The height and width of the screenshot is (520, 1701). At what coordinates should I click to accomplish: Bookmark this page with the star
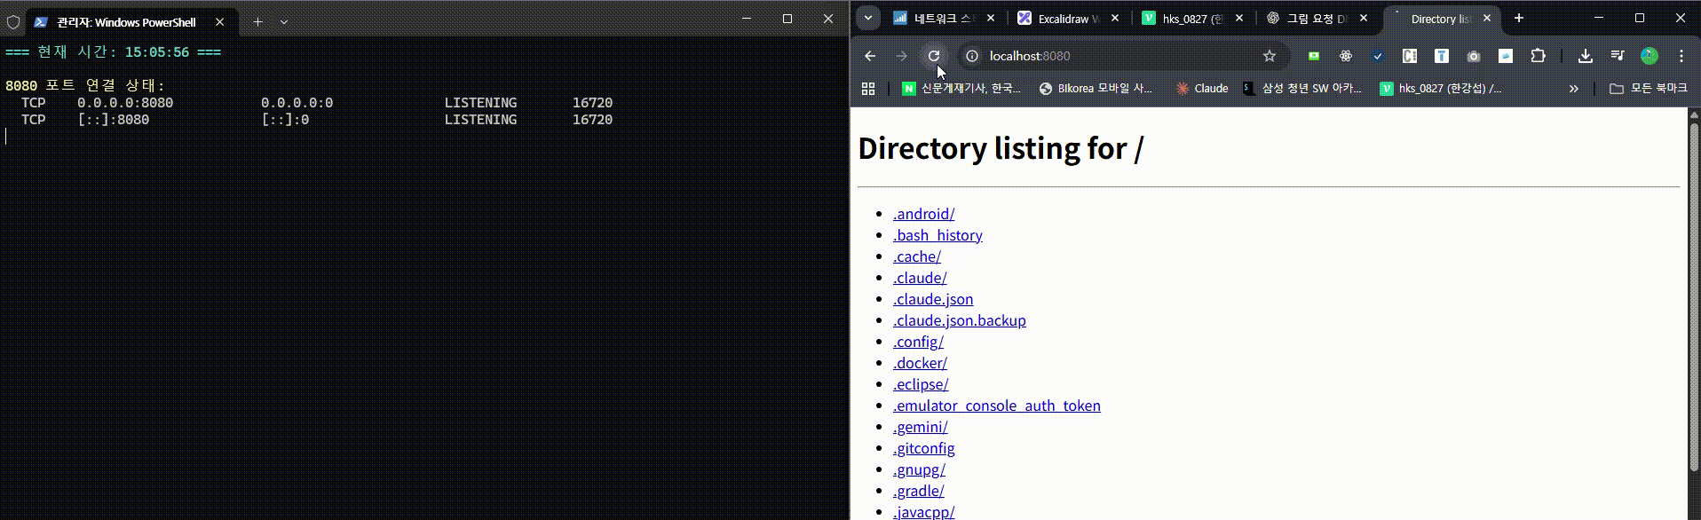[1270, 56]
